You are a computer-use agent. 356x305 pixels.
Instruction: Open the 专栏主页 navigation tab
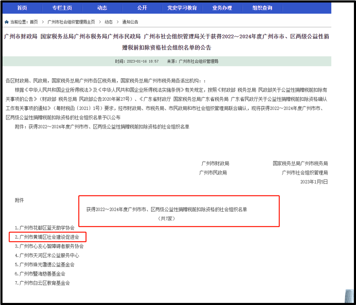62,8
